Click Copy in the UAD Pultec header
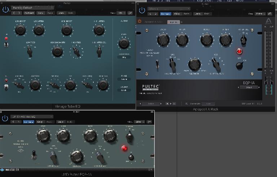 [40, 122]
